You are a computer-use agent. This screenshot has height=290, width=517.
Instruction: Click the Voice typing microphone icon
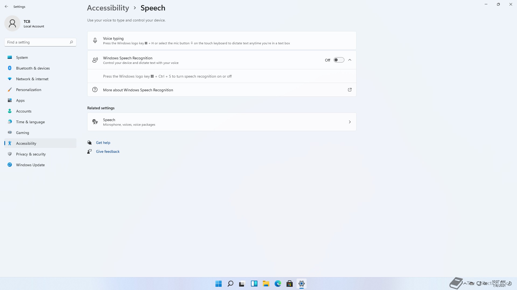(x=95, y=41)
